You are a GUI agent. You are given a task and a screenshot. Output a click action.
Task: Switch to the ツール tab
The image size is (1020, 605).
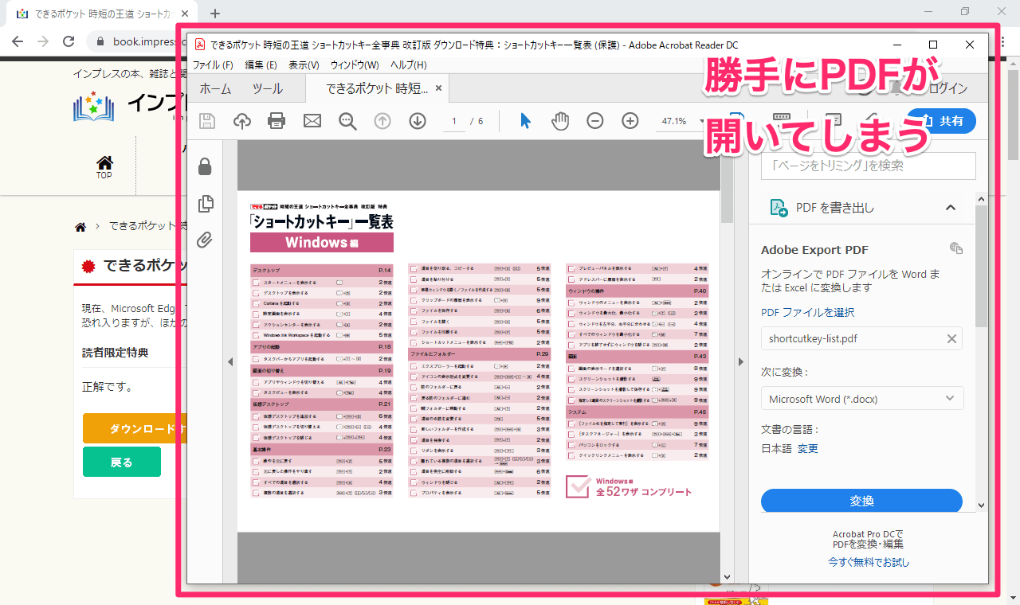268,88
